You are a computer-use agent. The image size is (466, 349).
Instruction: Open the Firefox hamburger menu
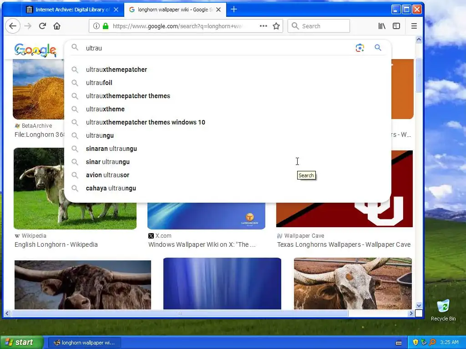tap(414, 26)
